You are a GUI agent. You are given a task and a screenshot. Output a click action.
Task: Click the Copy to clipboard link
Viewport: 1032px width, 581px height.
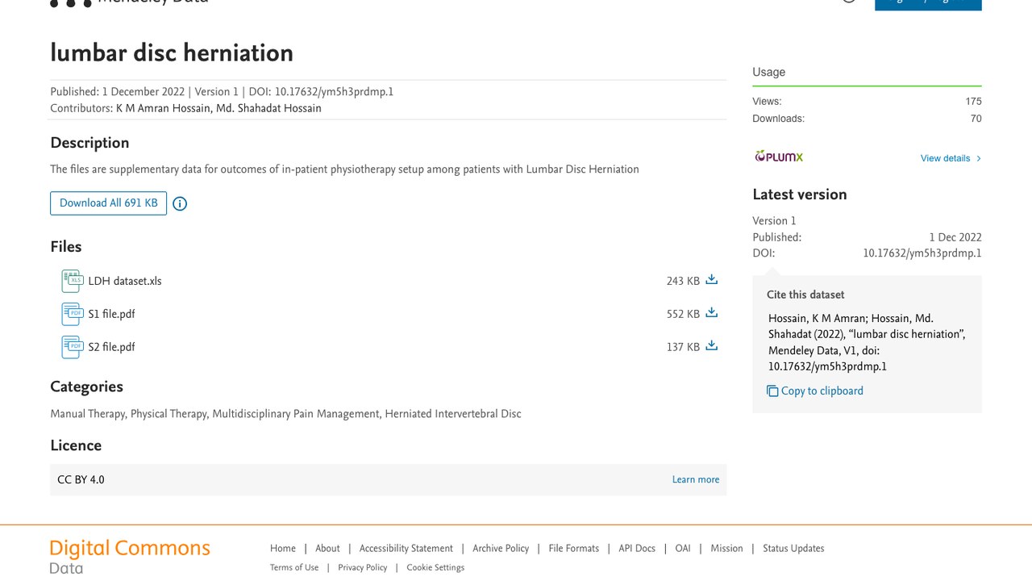[x=822, y=391]
